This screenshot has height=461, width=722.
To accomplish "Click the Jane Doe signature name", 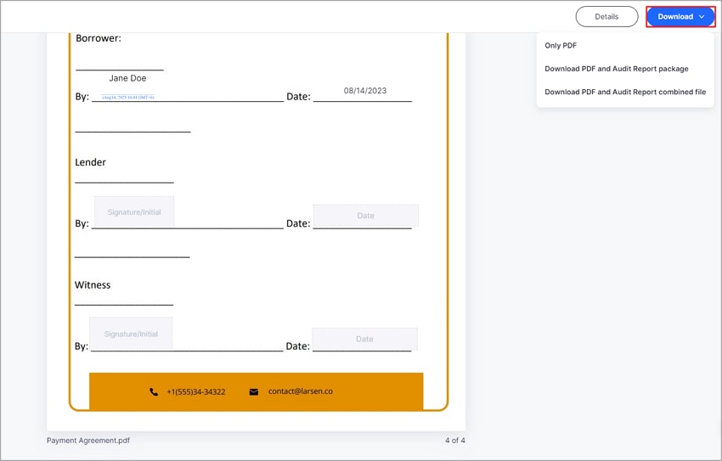I will 127,78.
